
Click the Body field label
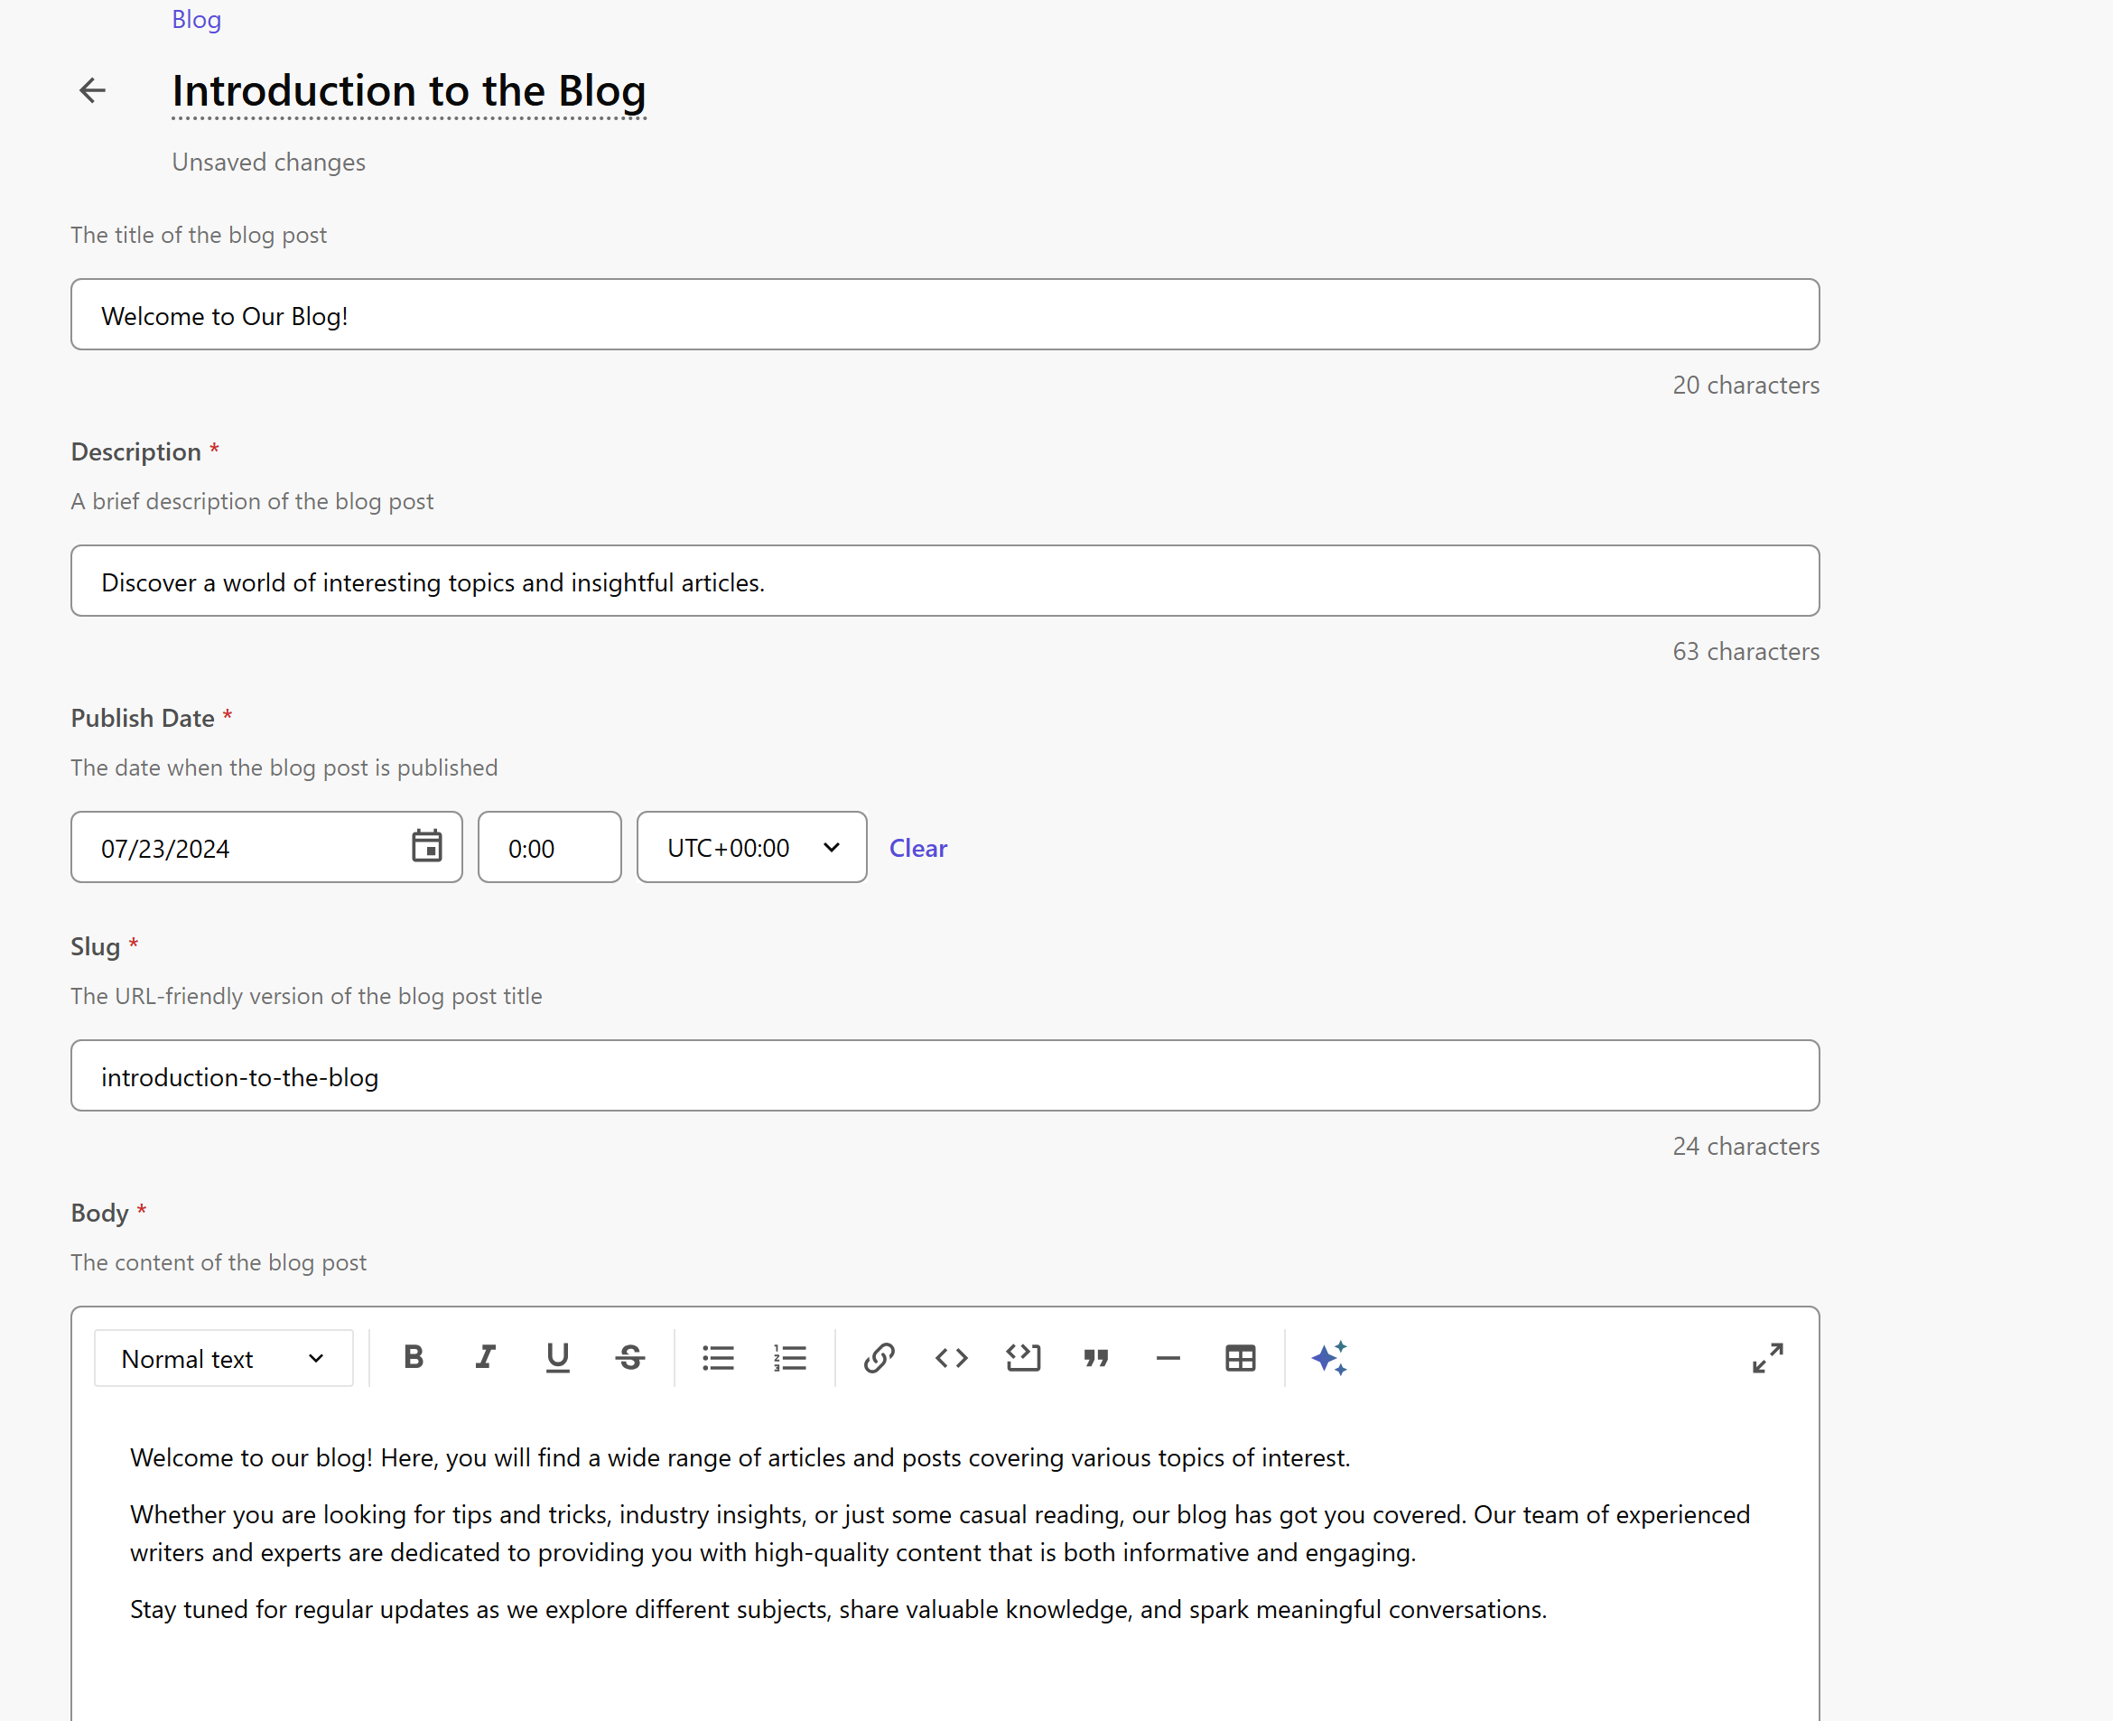point(99,1213)
